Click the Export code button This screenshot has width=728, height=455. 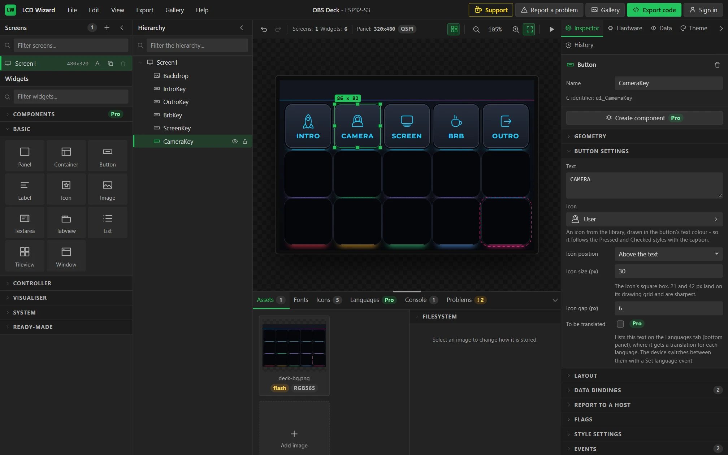654,10
